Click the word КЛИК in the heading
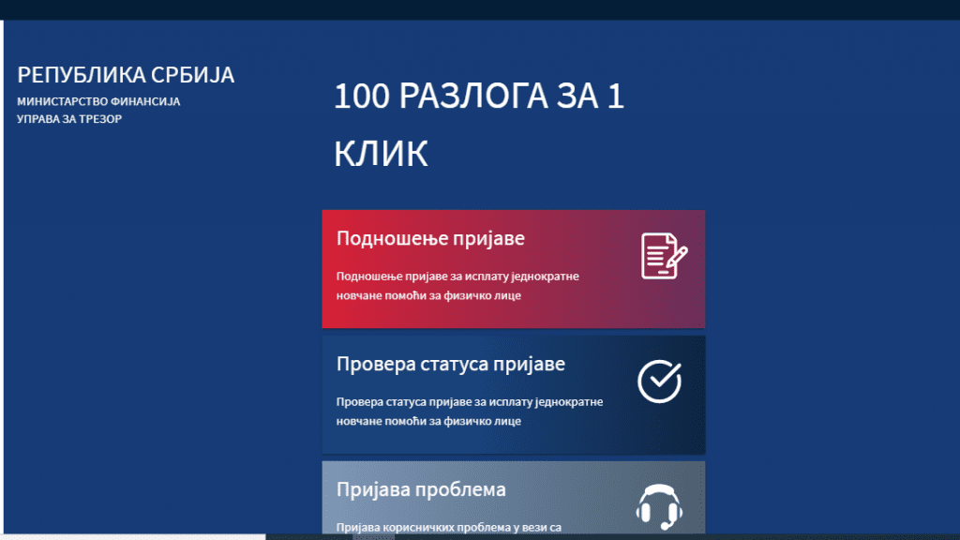 (x=381, y=155)
